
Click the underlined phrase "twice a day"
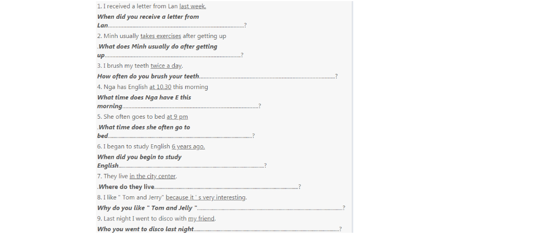pos(166,66)
